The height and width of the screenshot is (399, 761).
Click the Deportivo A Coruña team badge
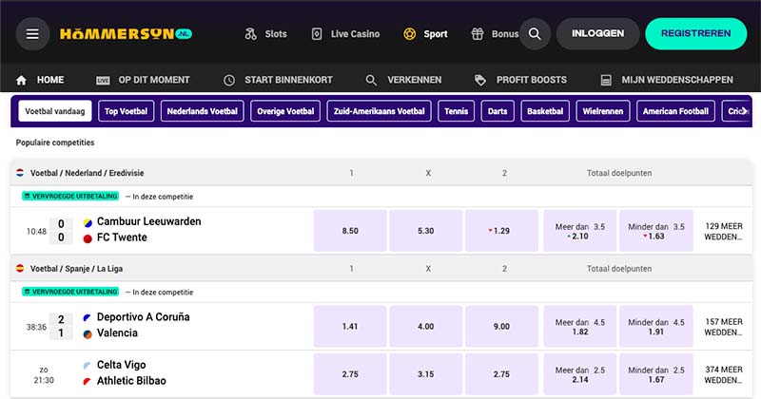pyautogui.click(x=88, y=318)
